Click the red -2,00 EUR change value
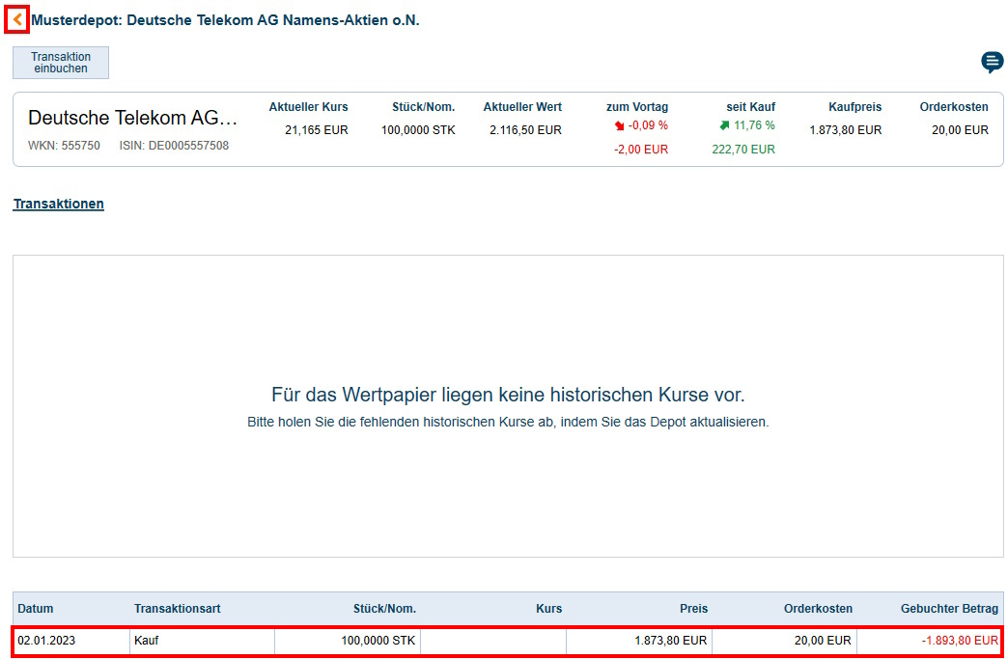The width and height of the screenshot is (1008, 659). (x=641, y=150)
